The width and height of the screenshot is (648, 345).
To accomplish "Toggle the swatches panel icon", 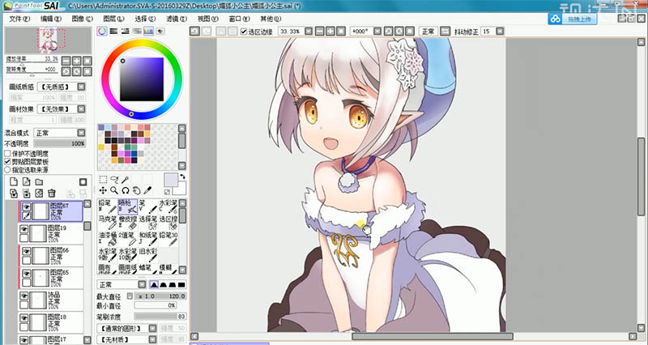I will [148, 31].
